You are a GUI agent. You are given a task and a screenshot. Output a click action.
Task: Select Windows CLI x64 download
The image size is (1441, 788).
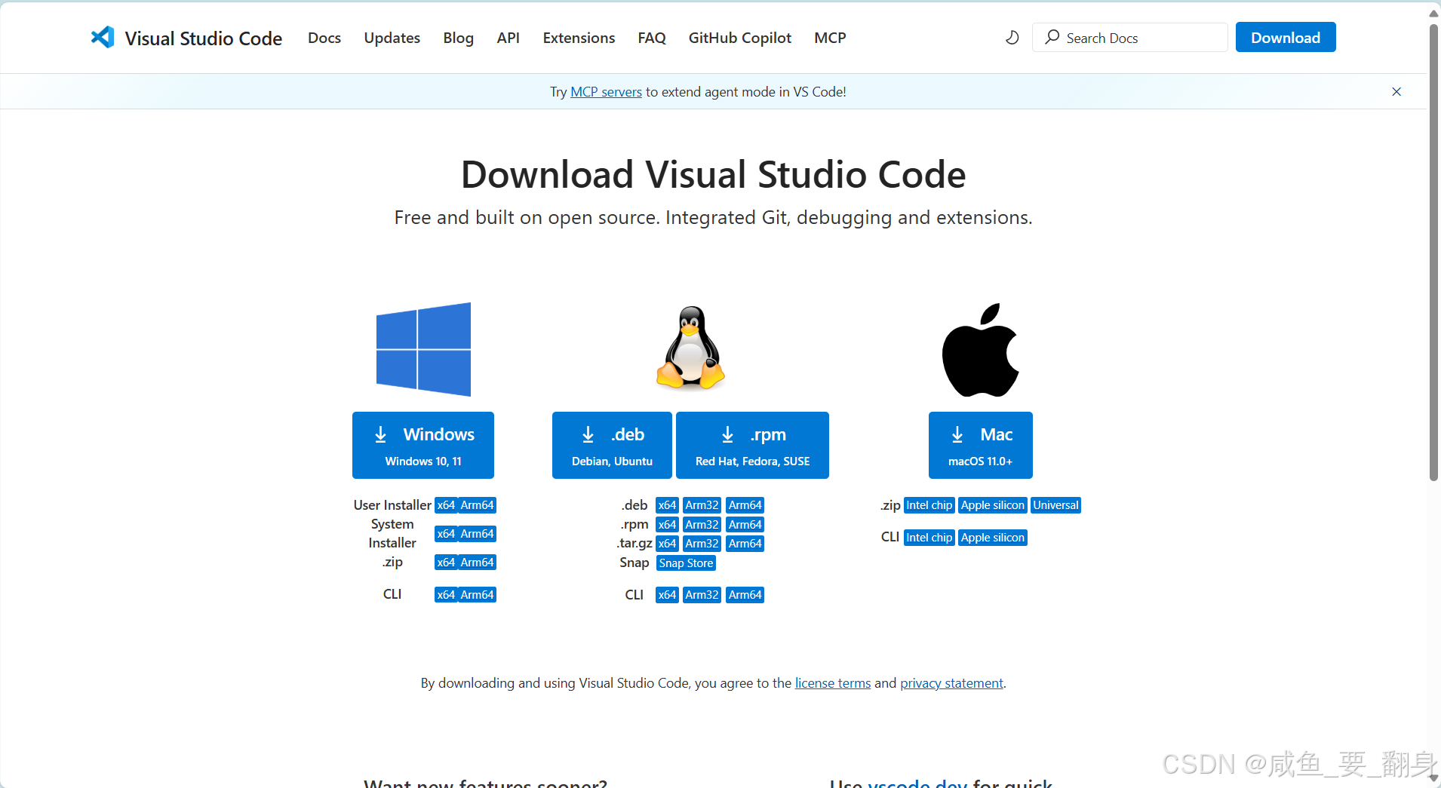446,595
